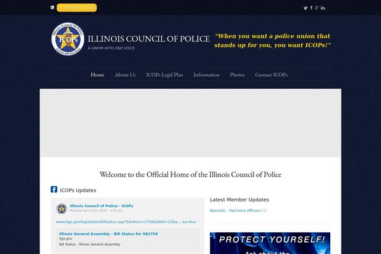Click 'Bill Status - Illinois General Assembly' description

pyautogui.click(x=90, y=244)
